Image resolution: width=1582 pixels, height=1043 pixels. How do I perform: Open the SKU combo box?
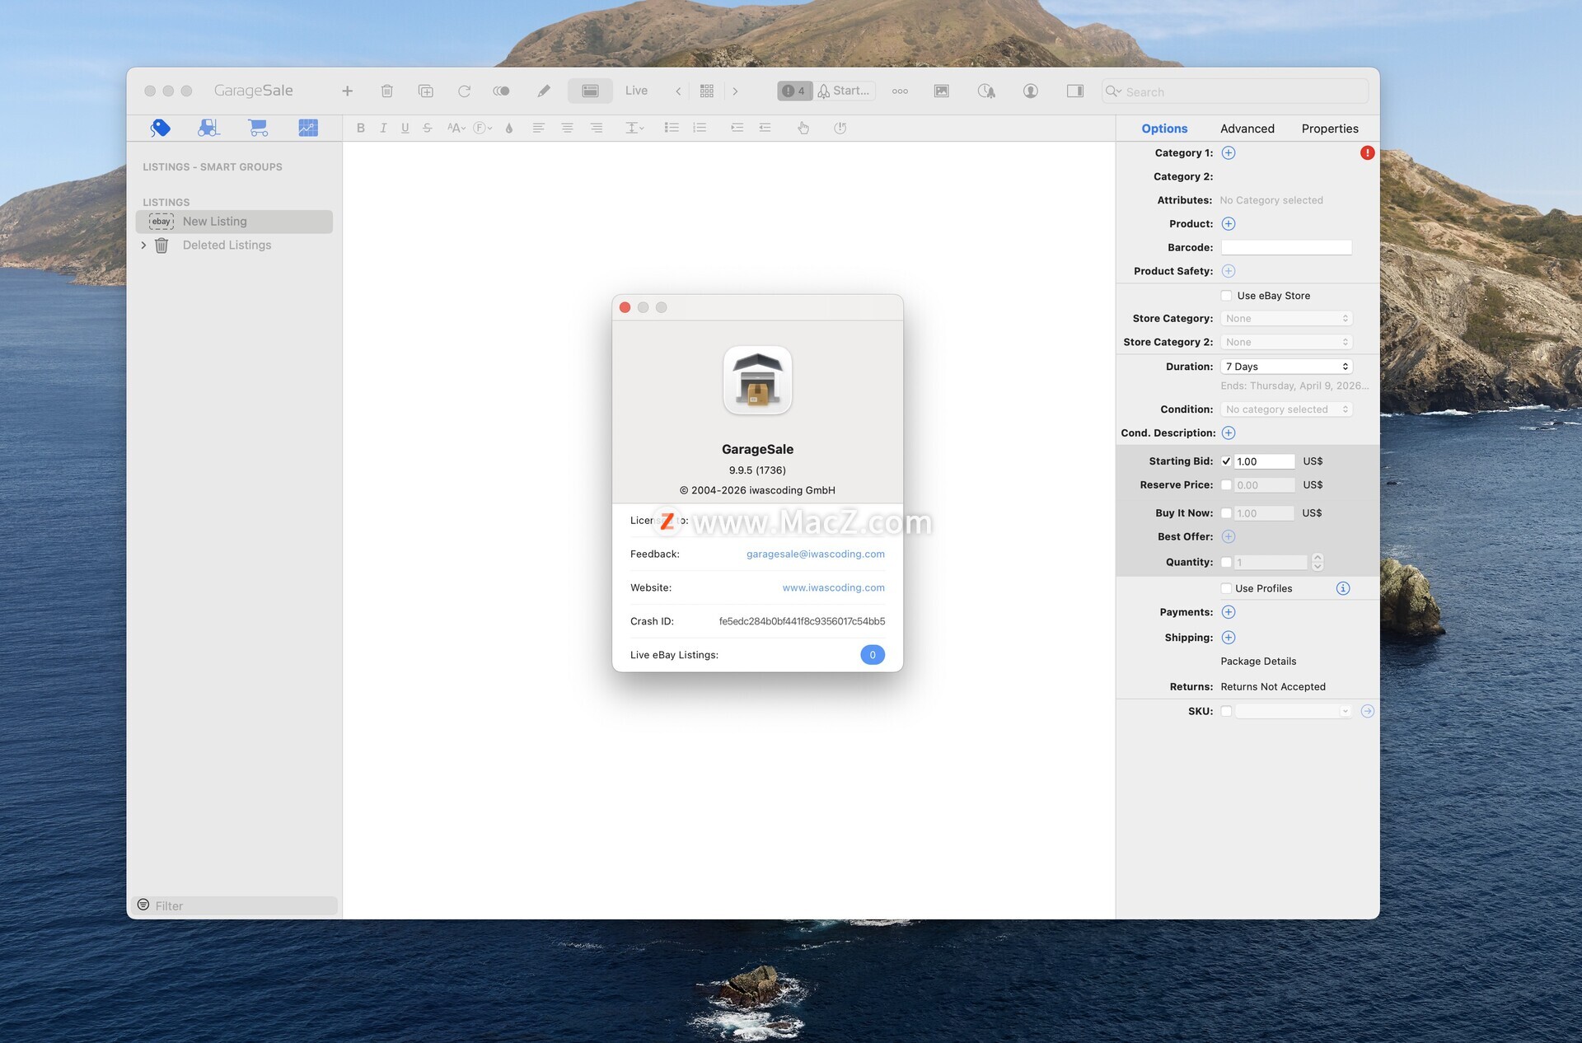(1345, 711)
